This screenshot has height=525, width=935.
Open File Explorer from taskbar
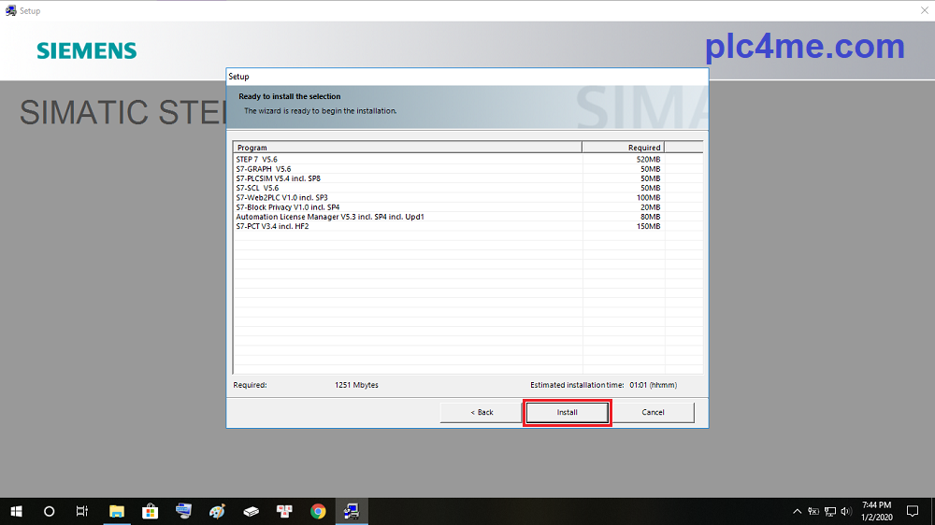click(x=117, y=511)
